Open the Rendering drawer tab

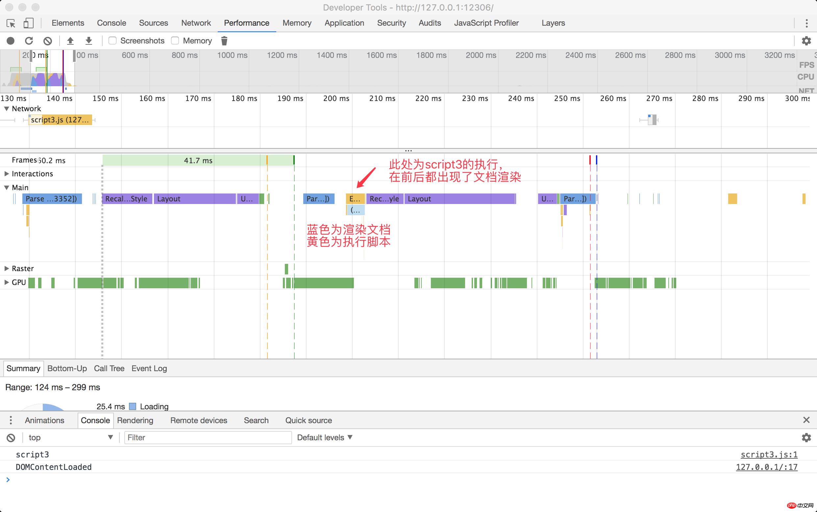point(135,420)
